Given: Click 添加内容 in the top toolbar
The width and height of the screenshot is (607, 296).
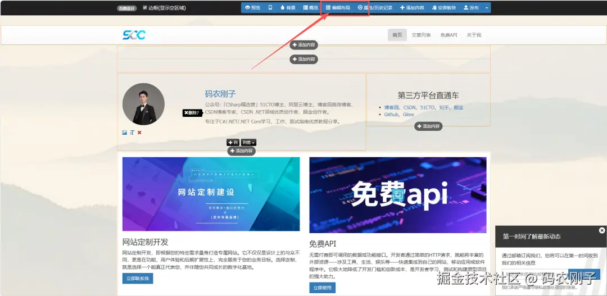Looking at the screenshot, I should [412, 8].
